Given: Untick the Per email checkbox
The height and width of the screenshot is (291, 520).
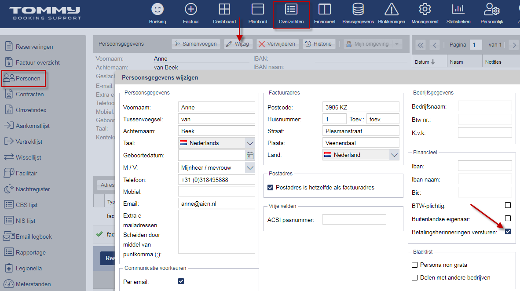Looking at the screenshot, I should pos(181,281).
